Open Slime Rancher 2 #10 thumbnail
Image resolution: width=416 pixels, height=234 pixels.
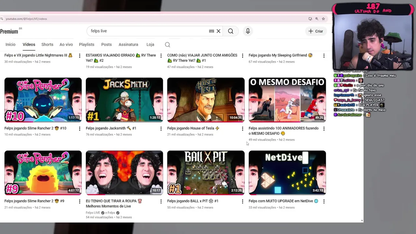43,100
